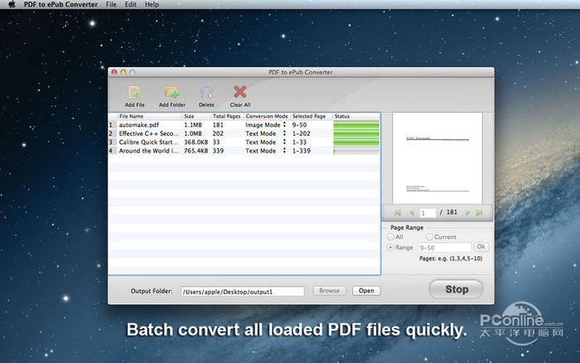The height and width of the screenshot is (363, 580).
Task: Click the Status column header
Action: click(x=356, y=116)
